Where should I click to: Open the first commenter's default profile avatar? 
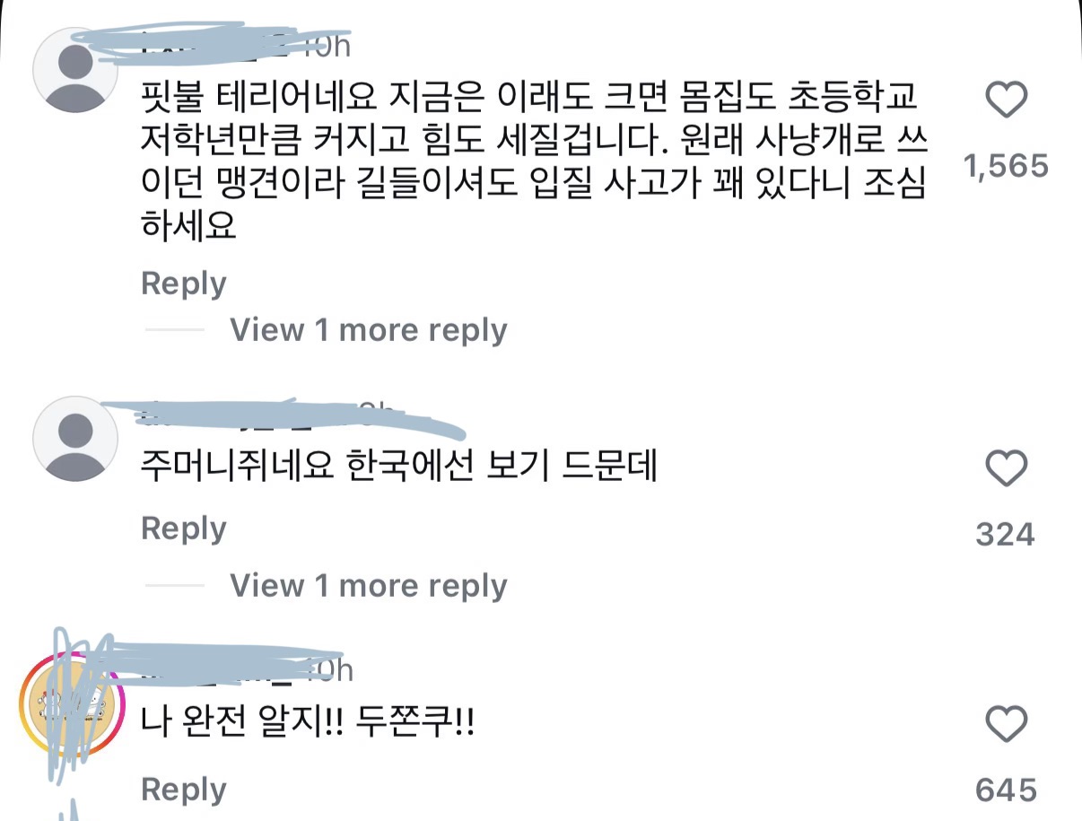75,70
